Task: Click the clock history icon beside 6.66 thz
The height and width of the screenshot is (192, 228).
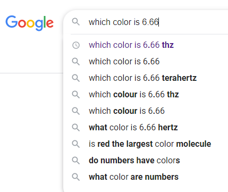Action: tap(76, 45)
